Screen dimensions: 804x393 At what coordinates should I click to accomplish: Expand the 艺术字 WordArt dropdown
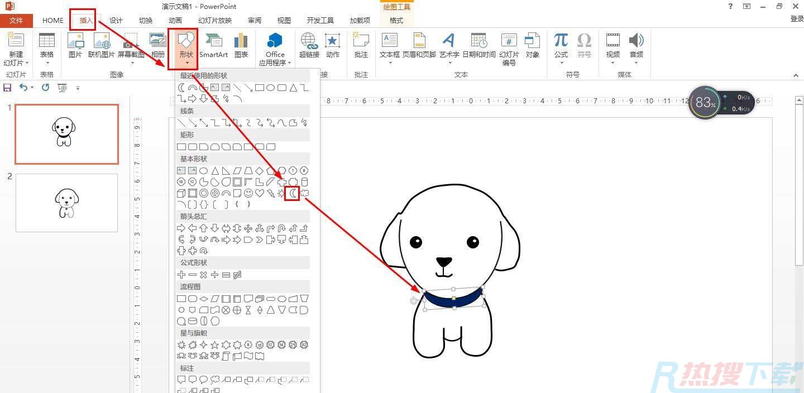(x=449, y=63)
